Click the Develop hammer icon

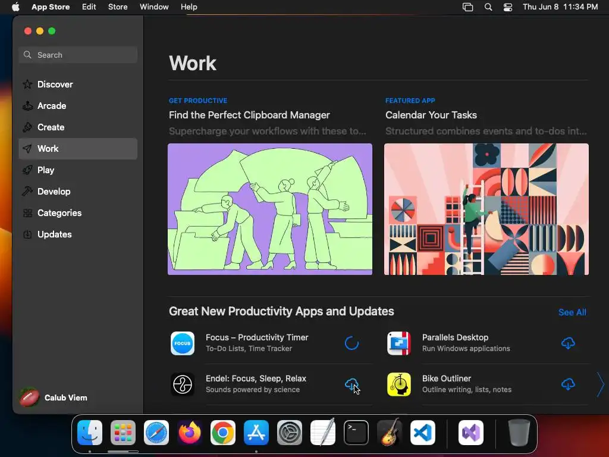pyautogui.click(x=27, y=191)
